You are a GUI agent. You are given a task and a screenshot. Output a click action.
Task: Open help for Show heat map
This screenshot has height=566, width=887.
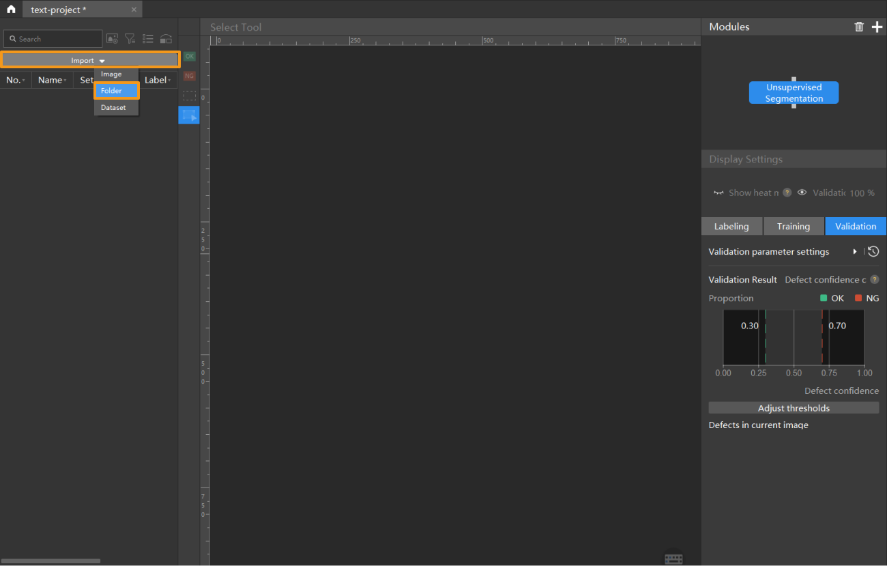[x=787, y=193]
